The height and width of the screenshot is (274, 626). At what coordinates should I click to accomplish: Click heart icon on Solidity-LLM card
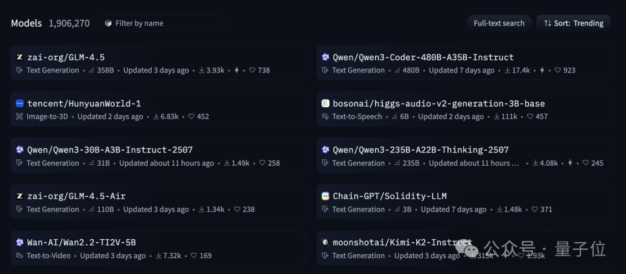coord(534,209)
